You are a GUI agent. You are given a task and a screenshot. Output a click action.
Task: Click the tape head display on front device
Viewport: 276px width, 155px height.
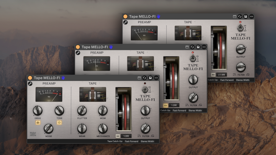pyautogui.click(x=93, y=94)
